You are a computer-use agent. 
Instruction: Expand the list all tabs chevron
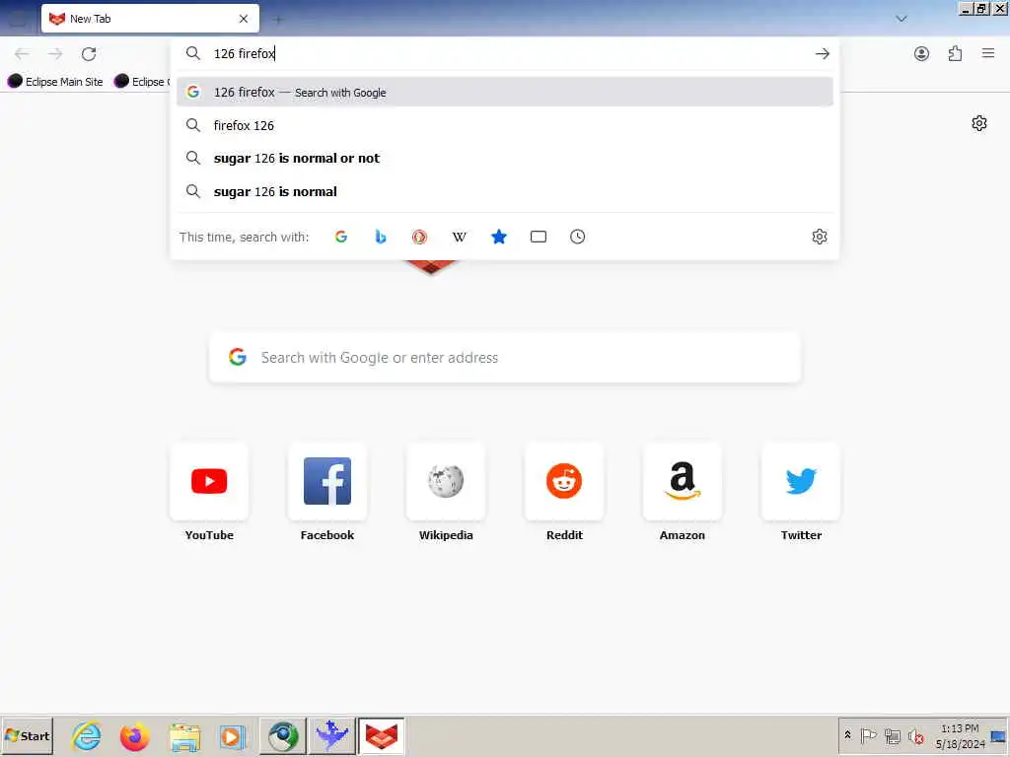pyautogui.click(x=902, y=19)
